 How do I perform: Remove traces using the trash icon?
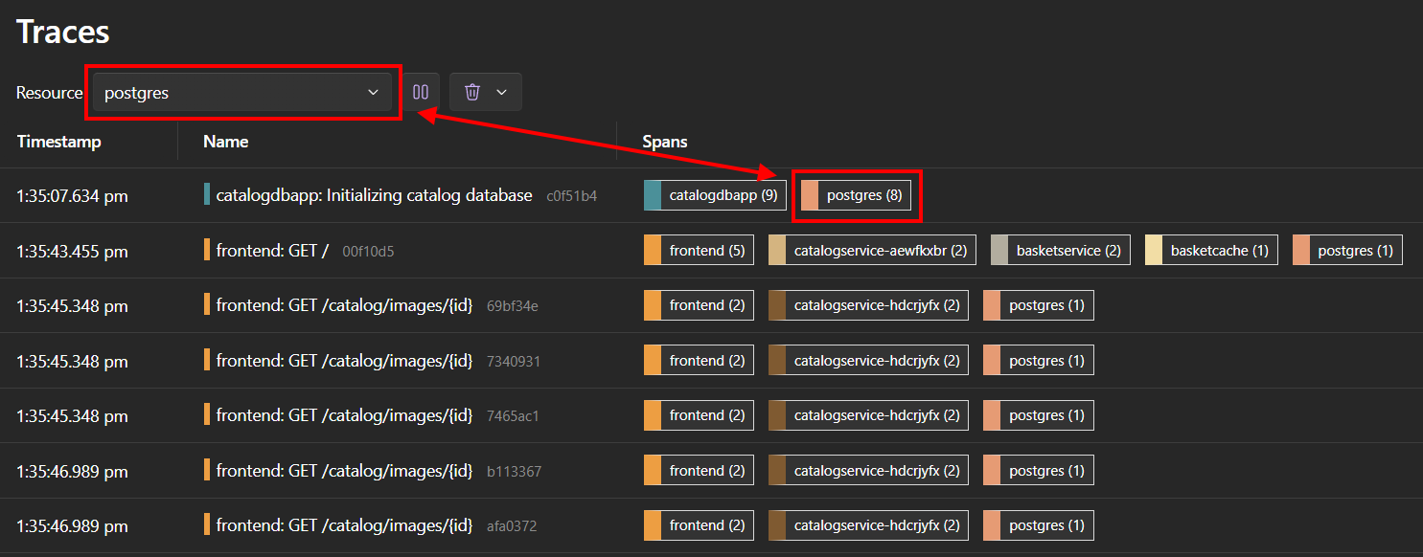click(x=473, y=92)
